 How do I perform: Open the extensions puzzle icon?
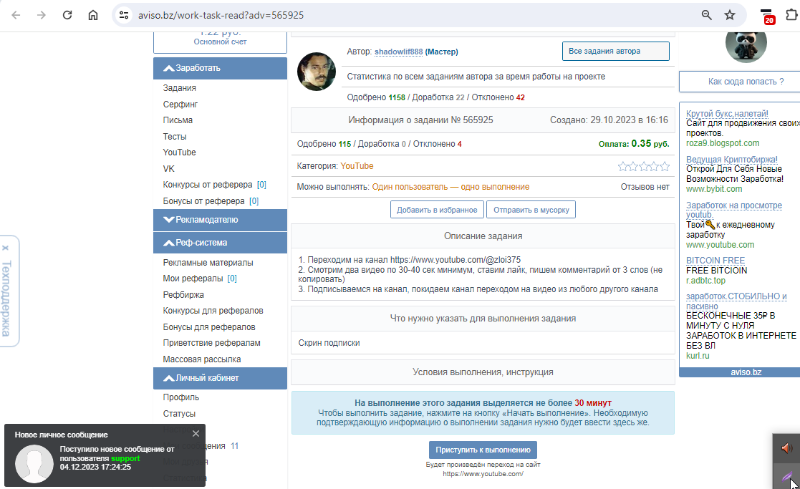coord(791,15)
